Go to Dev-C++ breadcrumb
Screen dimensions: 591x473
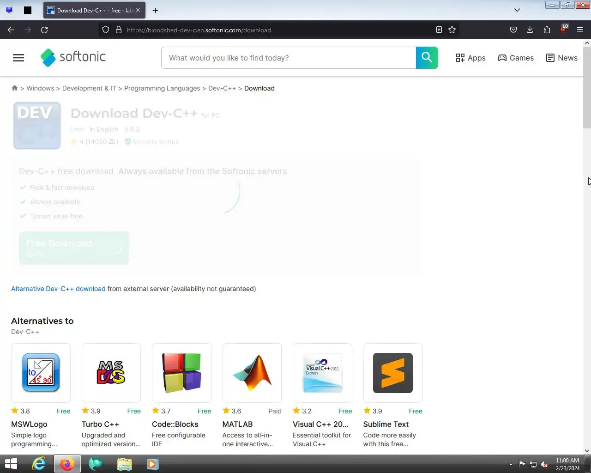tap(222, 88)
